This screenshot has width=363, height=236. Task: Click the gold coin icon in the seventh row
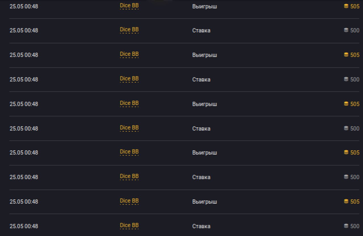click(346, 152)
